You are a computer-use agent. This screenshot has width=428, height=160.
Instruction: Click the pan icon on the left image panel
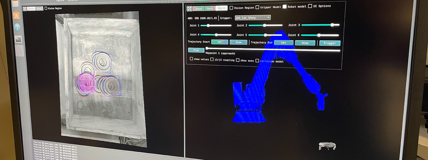click(x=25, y=9)
